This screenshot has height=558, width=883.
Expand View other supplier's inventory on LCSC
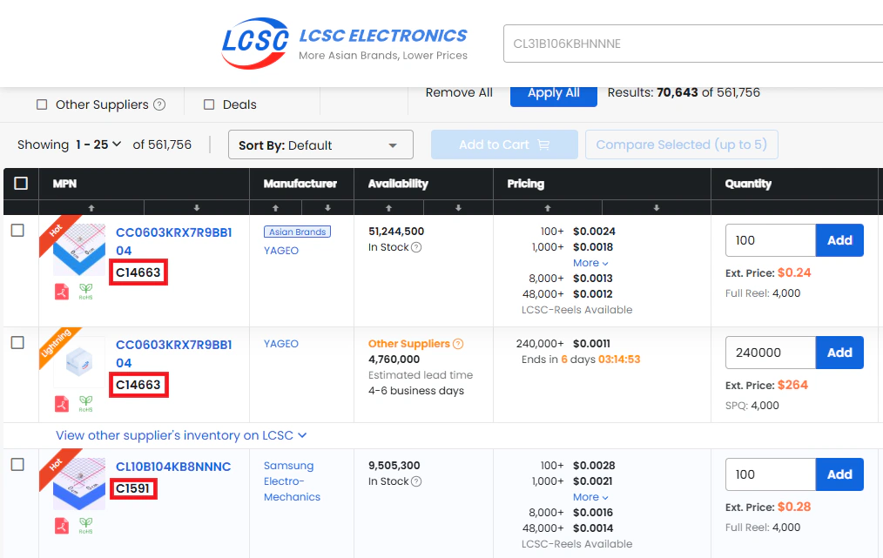181,435
